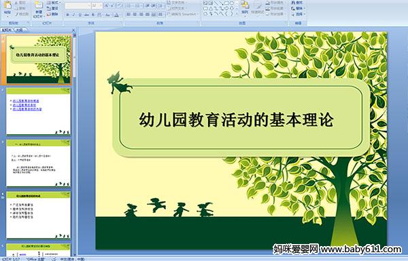Image resolution: width=408 pixels, height=261 pixels.
Task: Toggle Bold formatting
Action: (67, 15)
